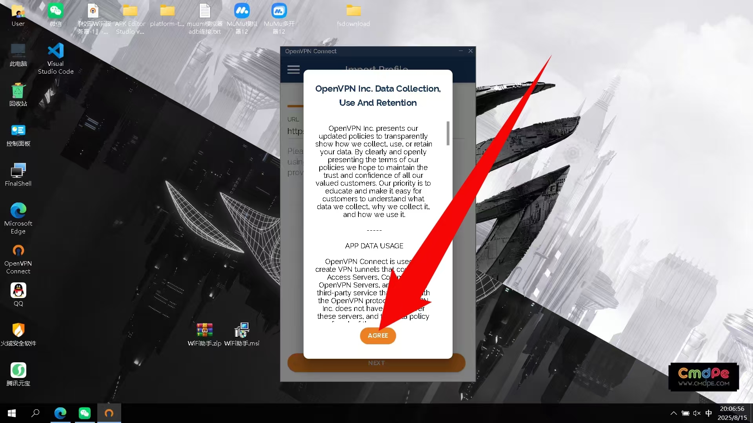Select the OpenVPN Connect desktop shortcut

click(x=18, y=258)
